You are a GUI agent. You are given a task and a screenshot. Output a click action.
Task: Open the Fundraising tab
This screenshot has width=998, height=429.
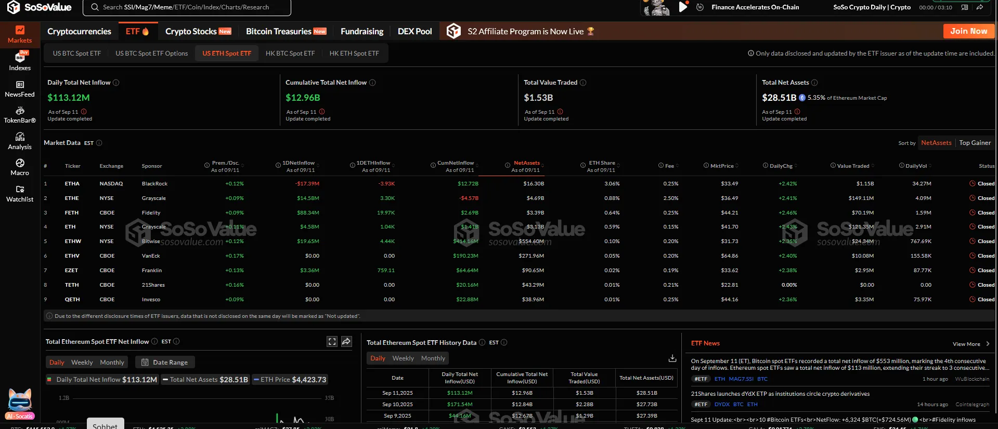point(362,31)
